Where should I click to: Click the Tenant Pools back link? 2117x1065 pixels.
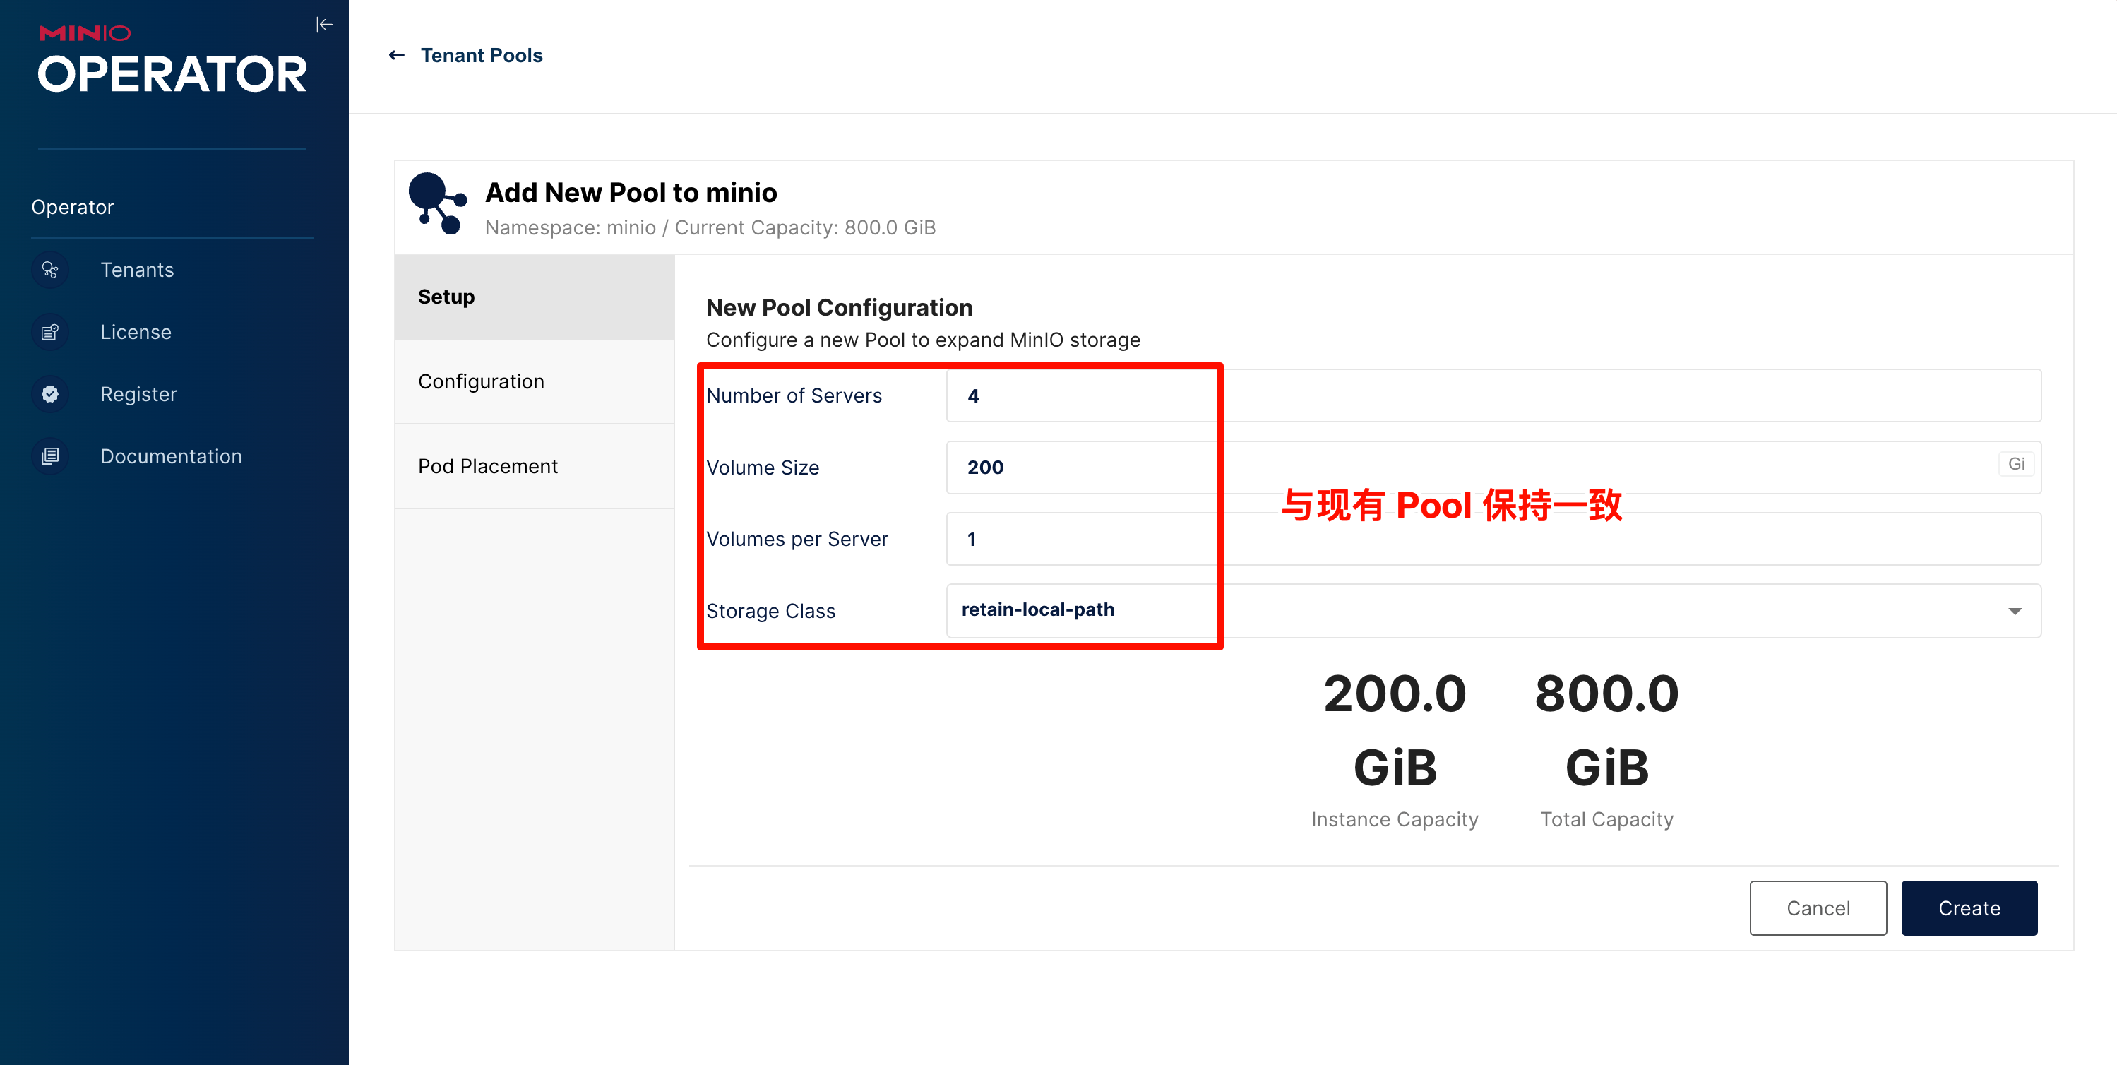pos(482,55)
